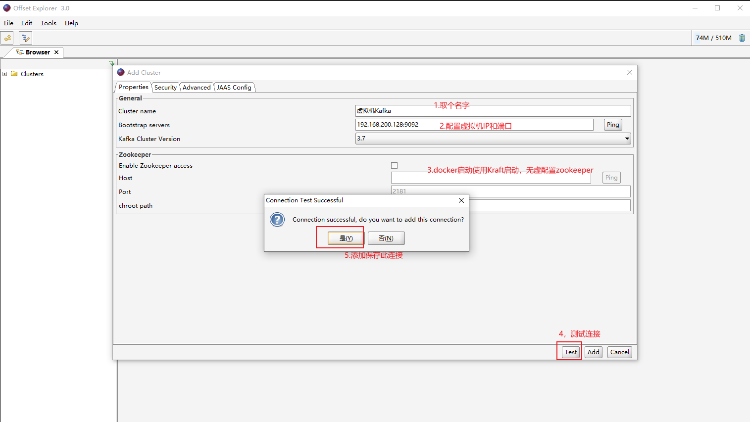The width and height of the screenshot is (750, 422).
Task: Open the File menu
Action: click(8, 23)
